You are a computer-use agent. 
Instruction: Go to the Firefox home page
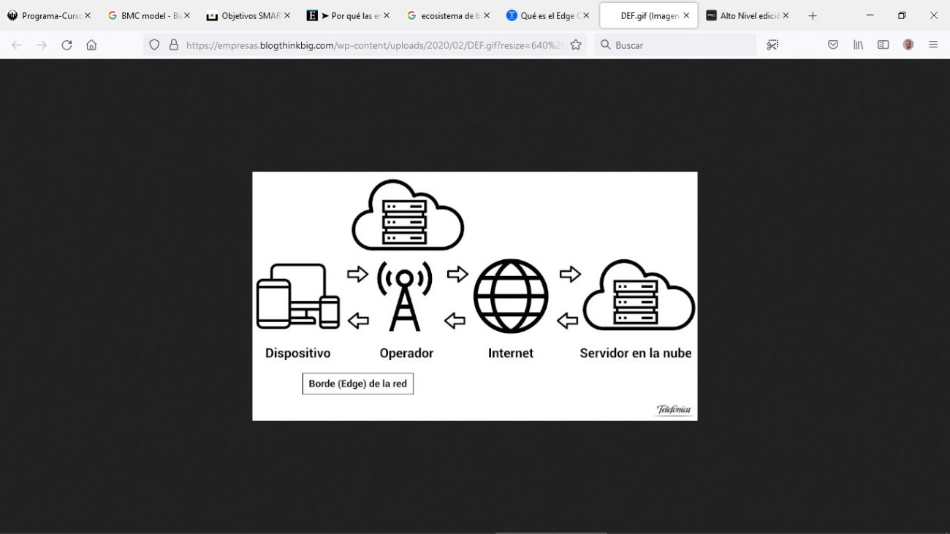(x=91, y=45)
